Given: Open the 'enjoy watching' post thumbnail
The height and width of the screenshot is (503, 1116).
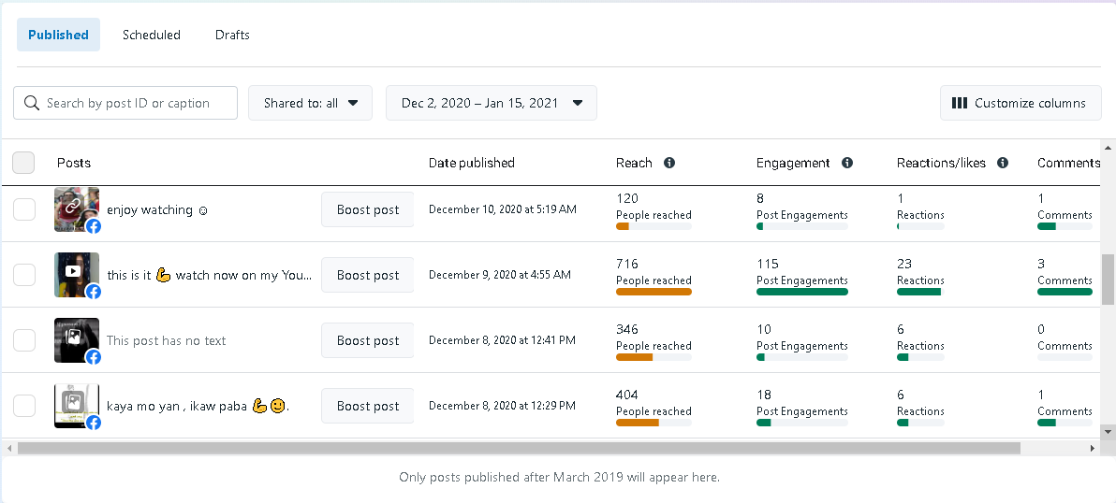Looking at the screenshot, I should 77,209.
